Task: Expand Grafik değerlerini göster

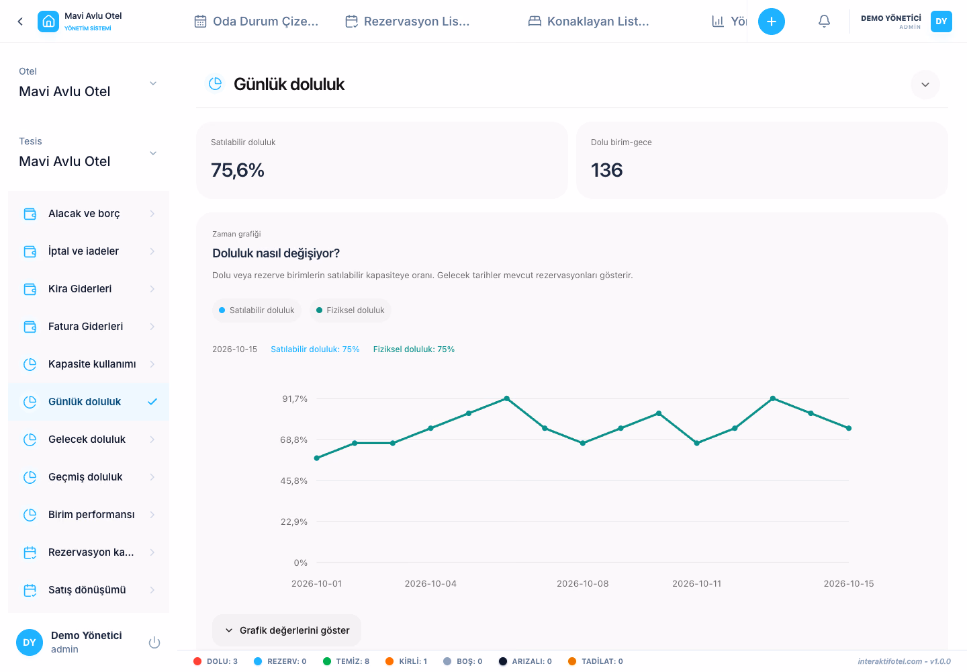Action: click(287, 630)
